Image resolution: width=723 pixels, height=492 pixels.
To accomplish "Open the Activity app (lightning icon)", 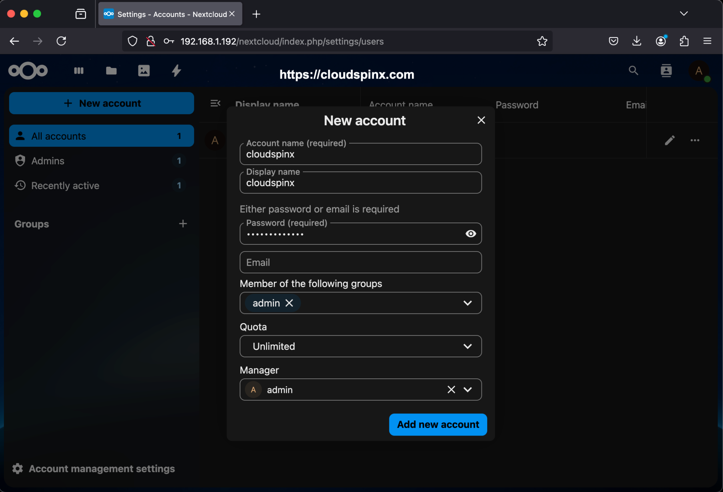I will (x=176, y=71).
